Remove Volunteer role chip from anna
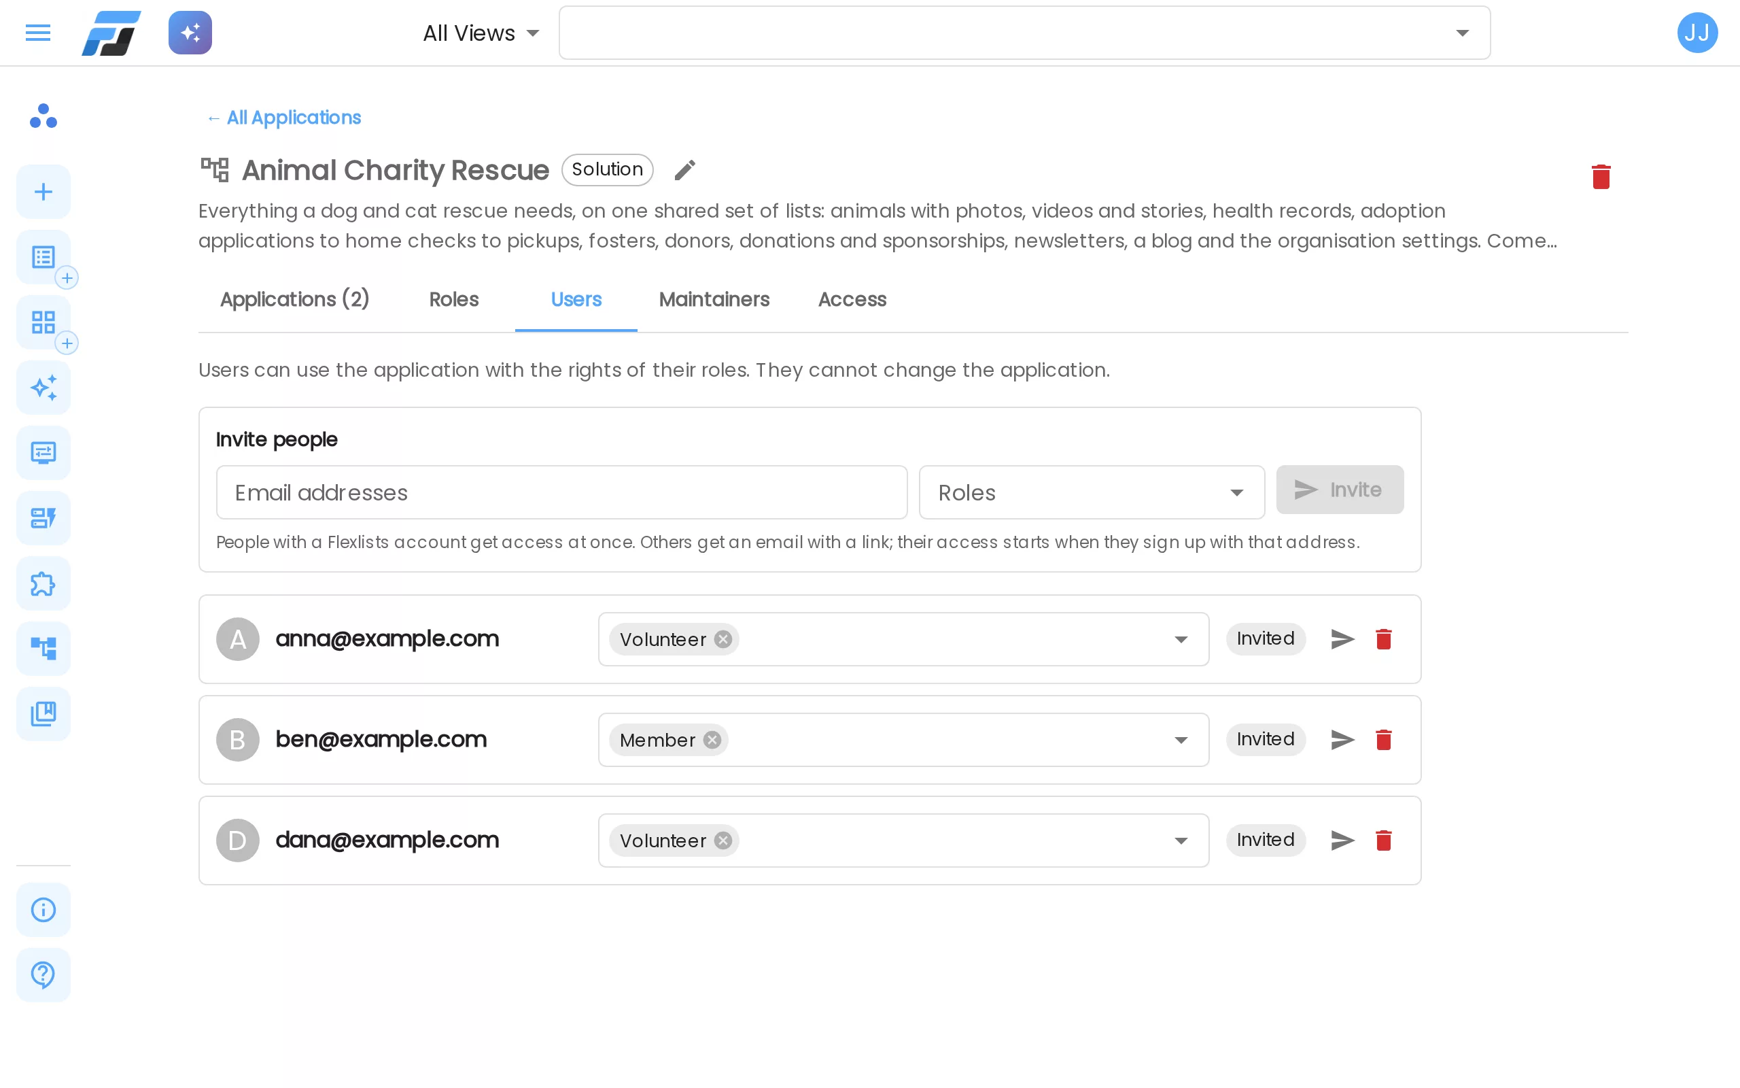Screen dimensions: 1740x1088 coord(723,639)
